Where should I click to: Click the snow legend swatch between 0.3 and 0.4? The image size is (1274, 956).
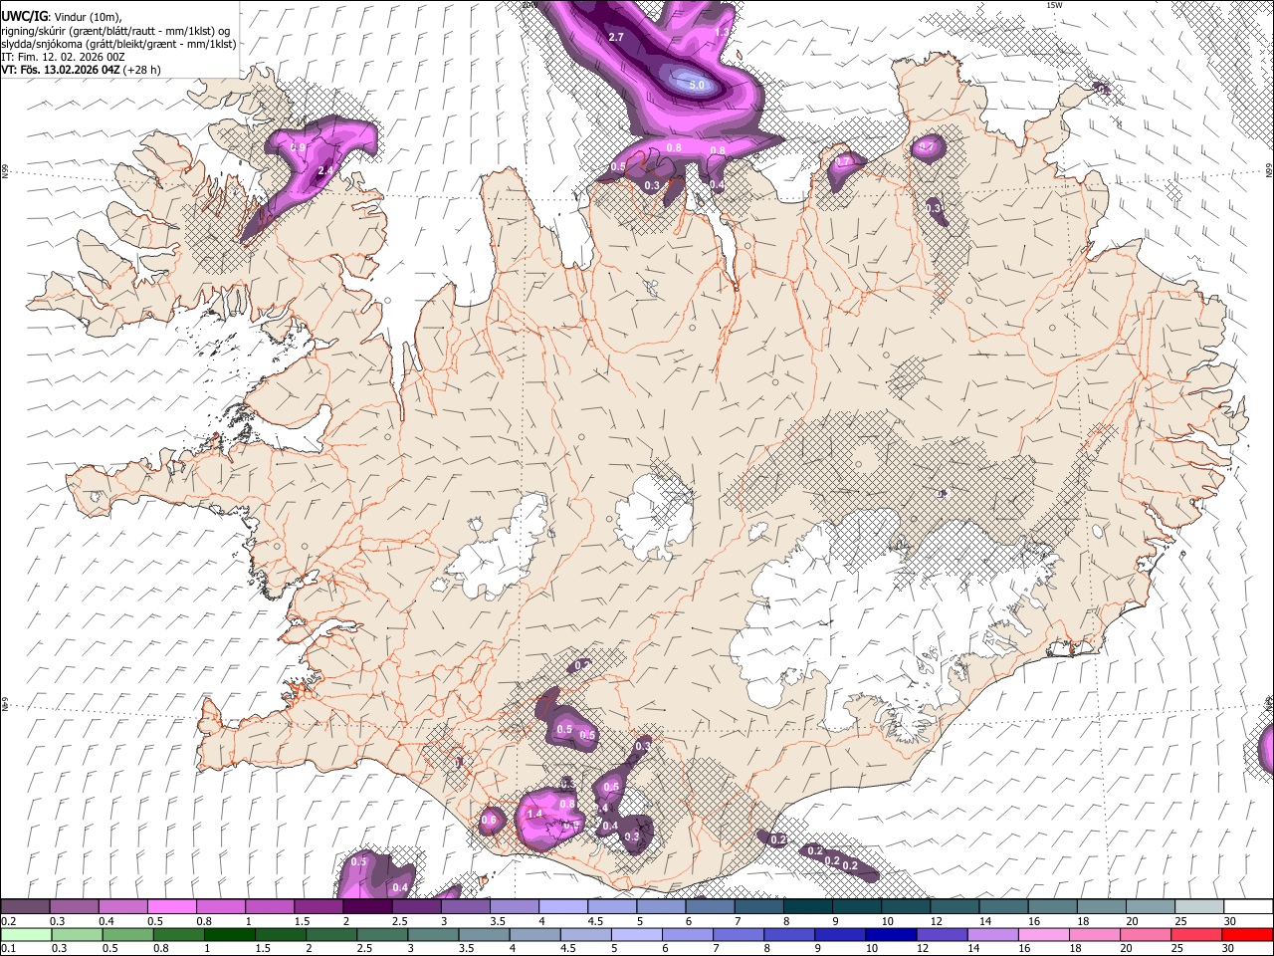(74, 907)
